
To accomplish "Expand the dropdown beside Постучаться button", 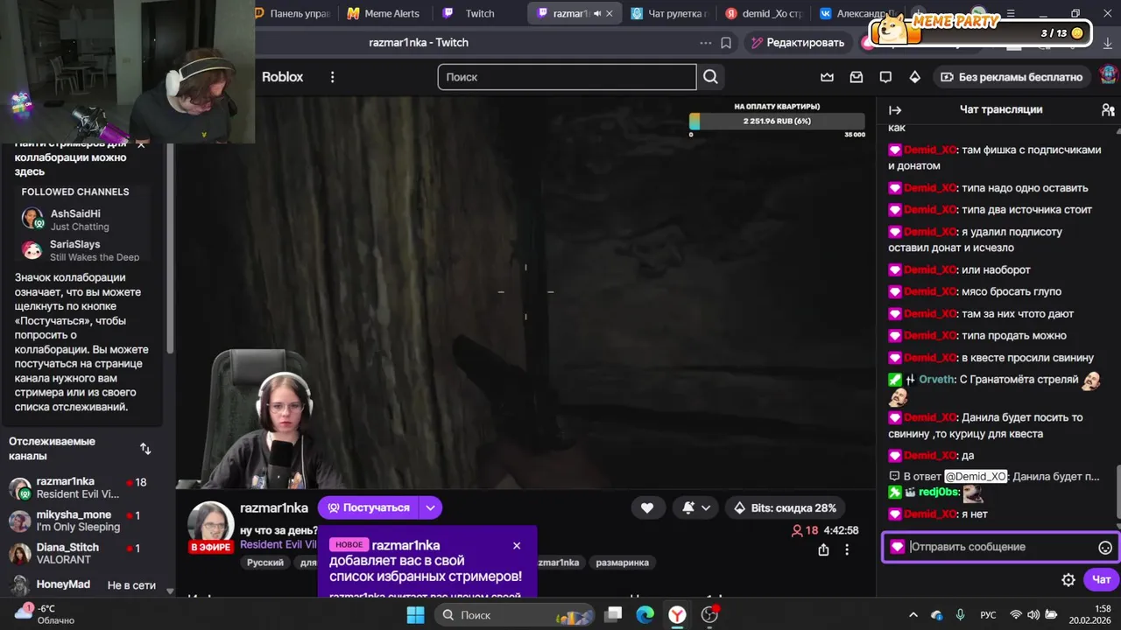I will pos(430,507).
